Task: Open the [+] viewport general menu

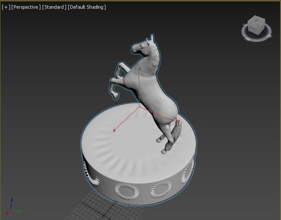Action: (6, 7)
